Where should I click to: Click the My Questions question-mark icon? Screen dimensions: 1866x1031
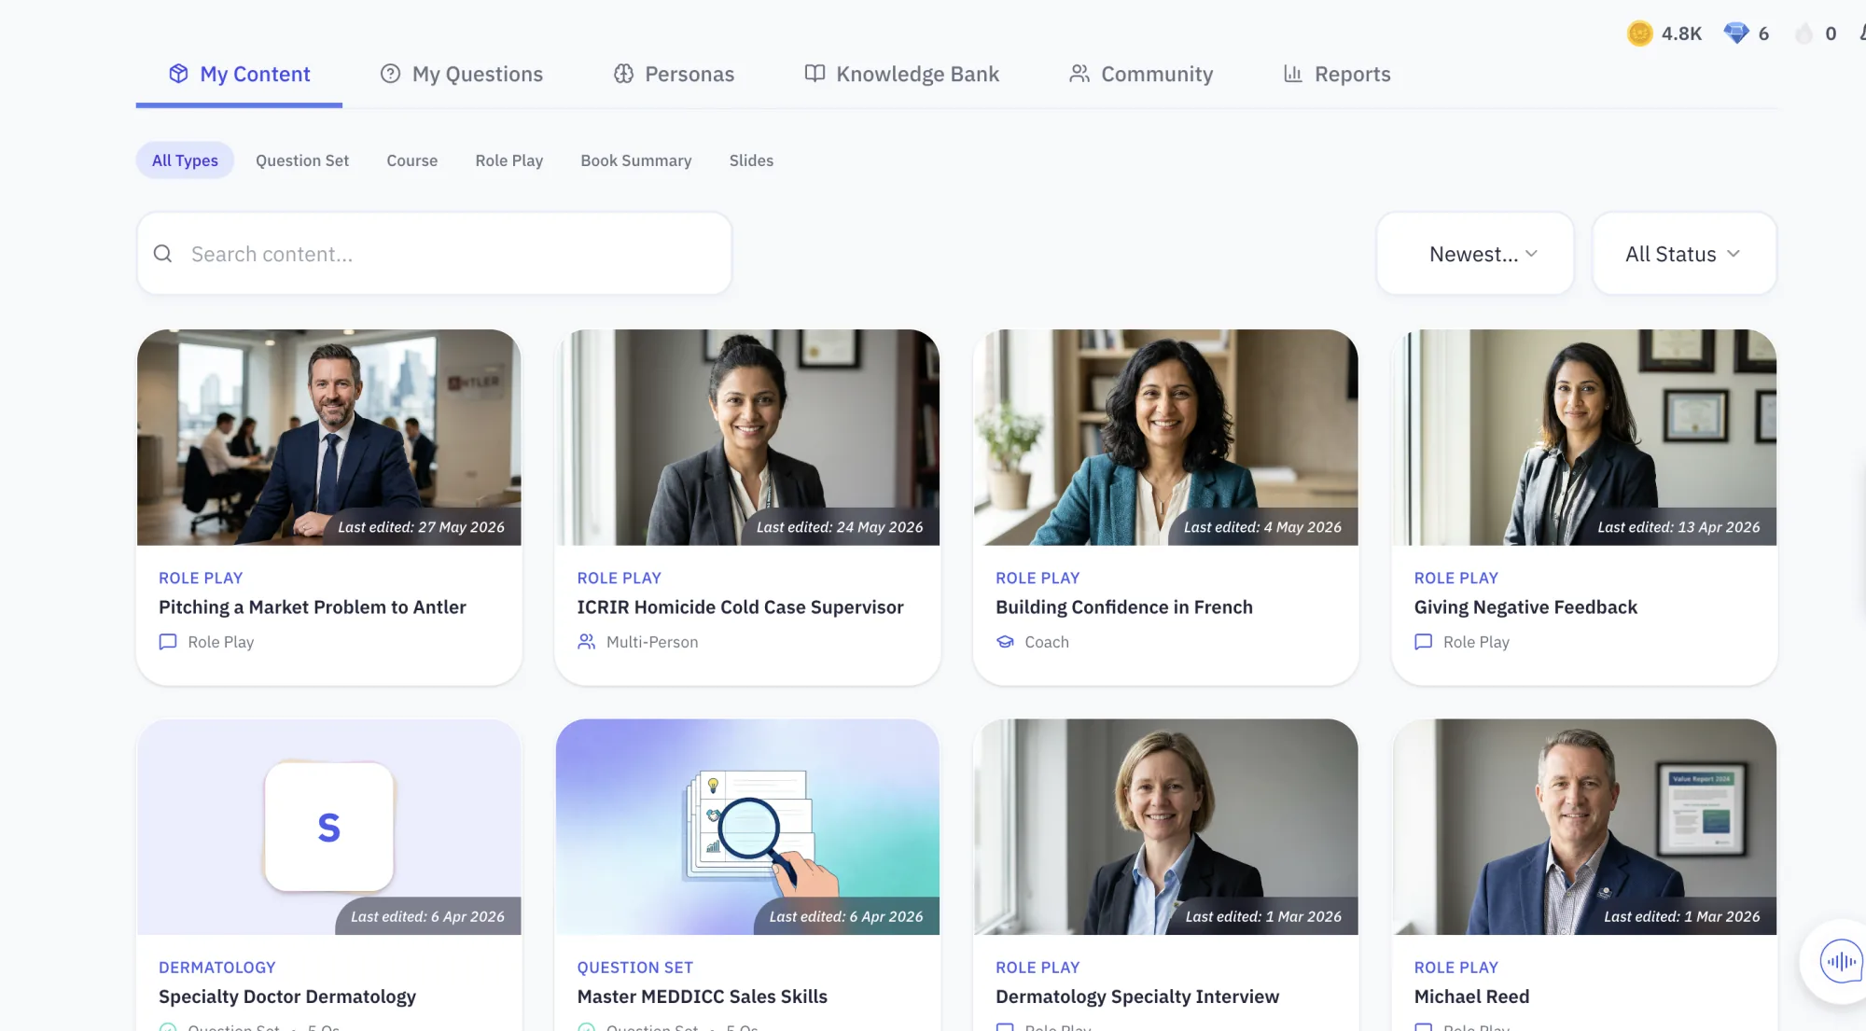point(390,74)
